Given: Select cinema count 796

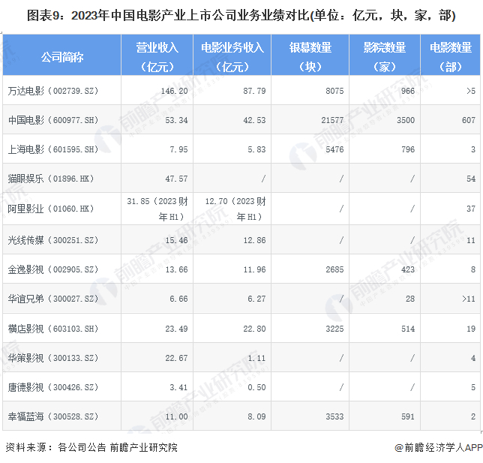Looking at the screenshot, I should (x=408, y=149).
